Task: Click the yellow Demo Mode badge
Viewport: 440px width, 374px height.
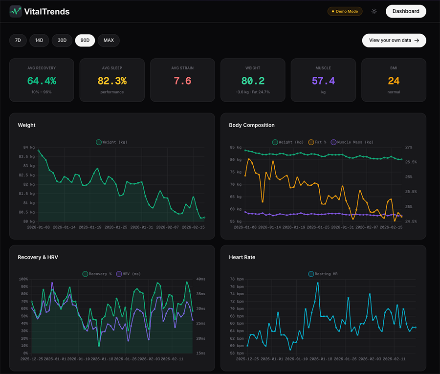Action: tap(345, 11)
